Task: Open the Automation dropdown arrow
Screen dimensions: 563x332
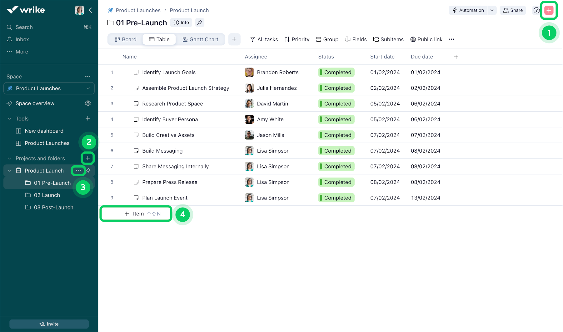Action: [x=492, y=10]
